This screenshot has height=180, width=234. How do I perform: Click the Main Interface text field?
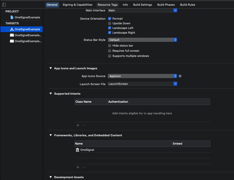(x=140, y=10)
